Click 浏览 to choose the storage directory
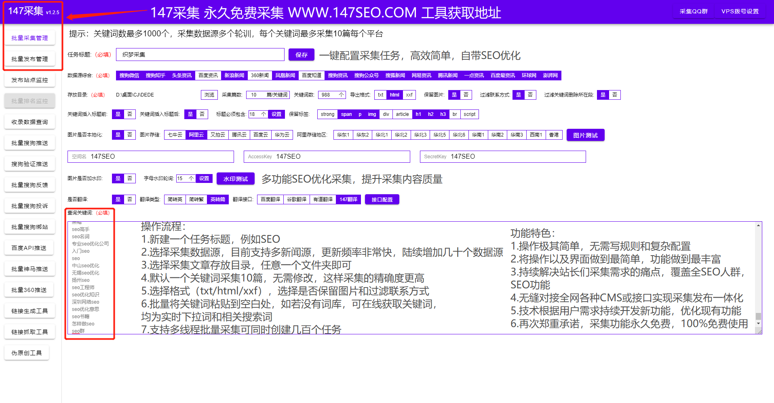The height and width of the screenshot is (403, 774). 209,94
